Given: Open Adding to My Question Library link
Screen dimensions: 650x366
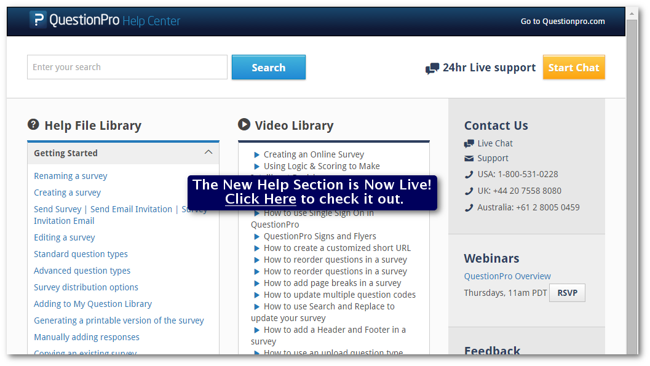Looking at the screenshot, I should click(93, 304).
